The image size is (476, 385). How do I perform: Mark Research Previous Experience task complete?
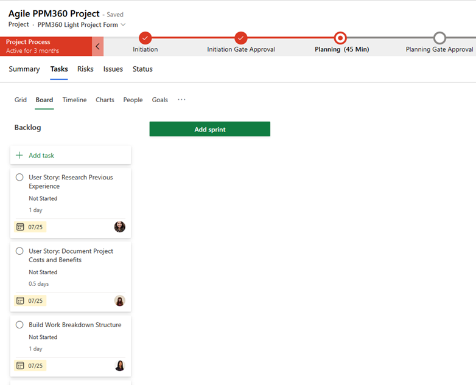19,177
